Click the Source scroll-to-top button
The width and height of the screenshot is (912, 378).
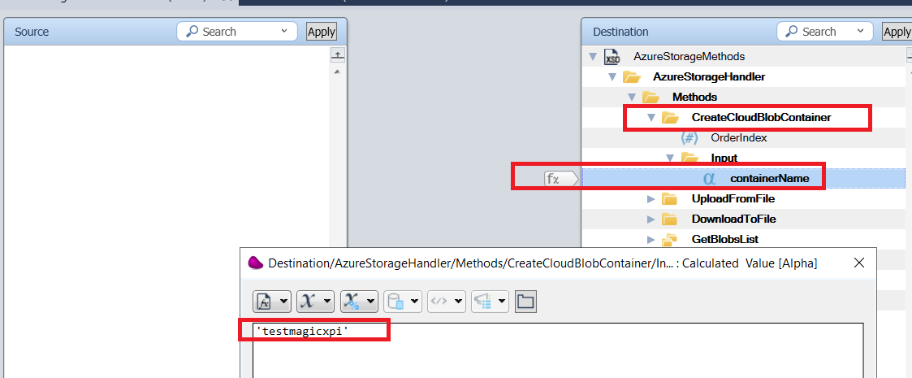pyautogui.click(x=338, y=55)
